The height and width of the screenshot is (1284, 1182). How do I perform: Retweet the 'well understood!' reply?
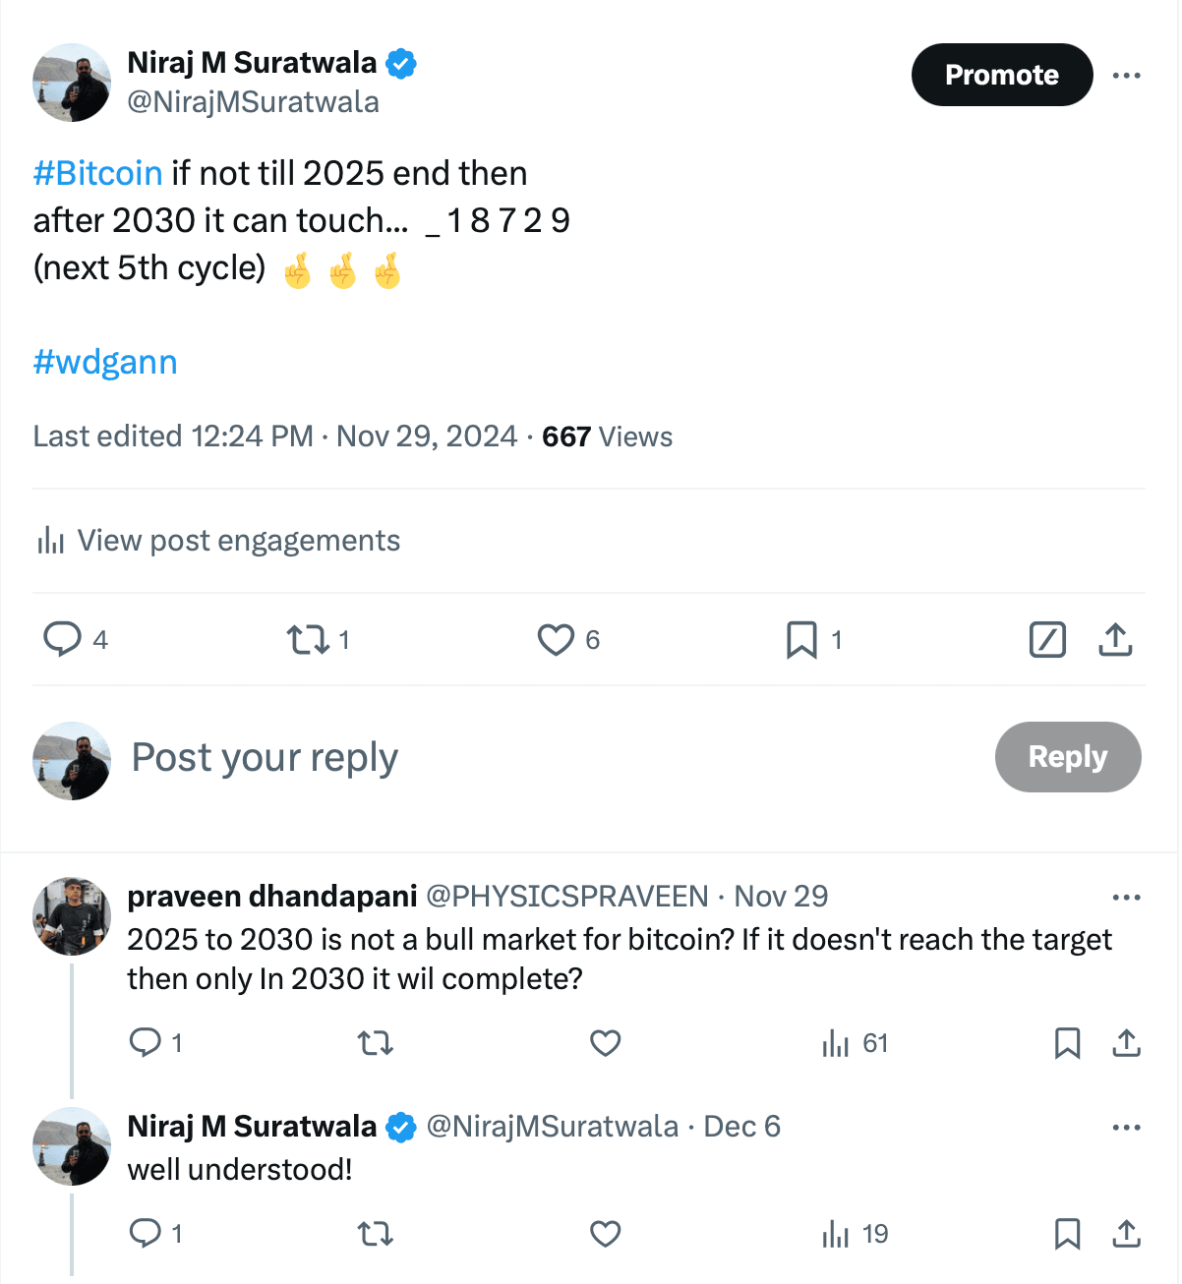point(376,1233)
